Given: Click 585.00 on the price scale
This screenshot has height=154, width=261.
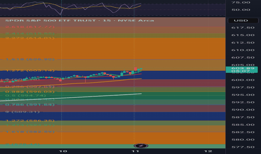Looking at the screenshot, I should (243, 125).
